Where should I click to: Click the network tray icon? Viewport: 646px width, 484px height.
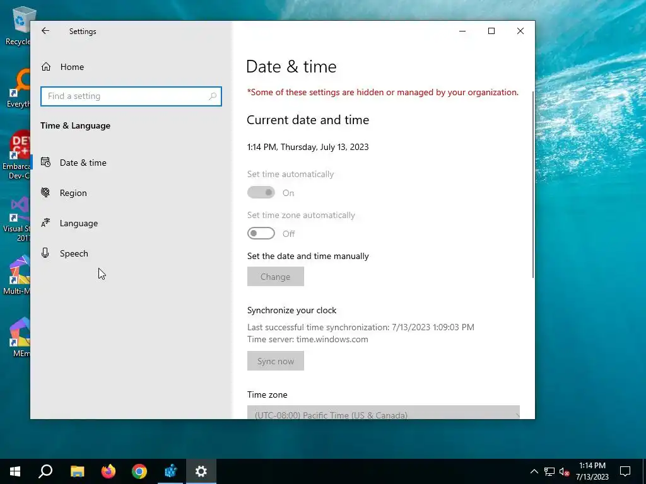click(x=549, y=471)
